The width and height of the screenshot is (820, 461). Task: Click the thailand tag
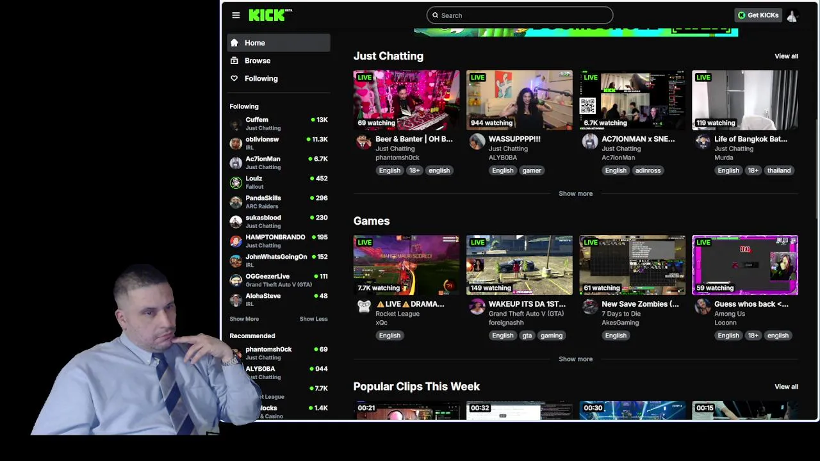click(x=779, y=170)
